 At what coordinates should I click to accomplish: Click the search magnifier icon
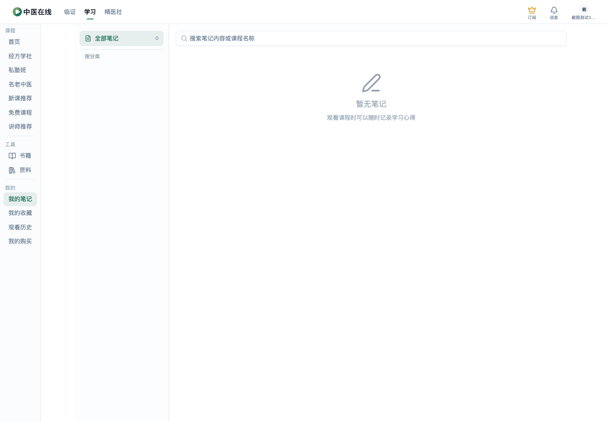pyautogui.click(x=184, y=38)
